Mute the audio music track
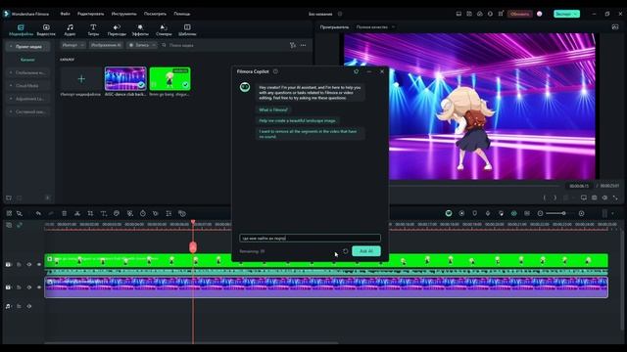The width and height of the screenshot is (627, 352). pos(29,306)
